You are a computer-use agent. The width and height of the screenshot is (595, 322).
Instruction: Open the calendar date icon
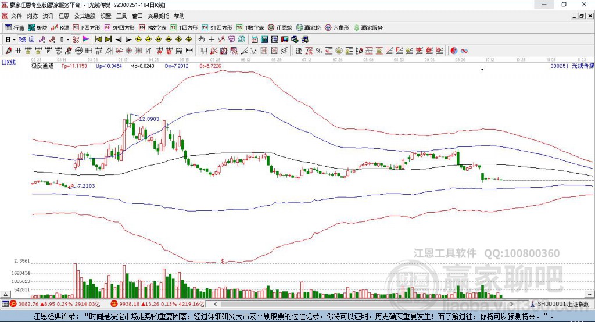click(x=255, y=40)
